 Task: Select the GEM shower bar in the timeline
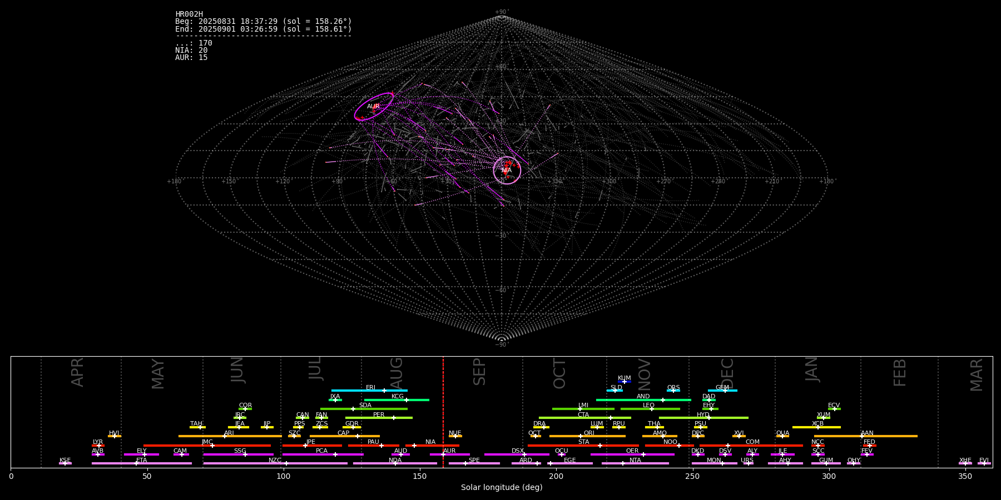click(x=722, y=391)
